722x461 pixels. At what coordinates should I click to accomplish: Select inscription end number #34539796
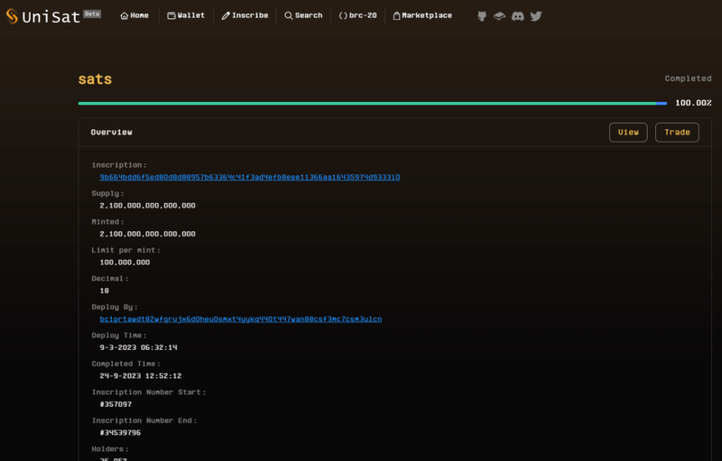point(120,433)
